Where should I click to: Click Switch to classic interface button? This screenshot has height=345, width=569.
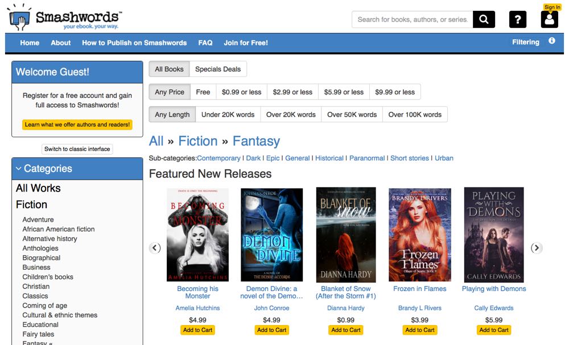(x=77, y=149)
